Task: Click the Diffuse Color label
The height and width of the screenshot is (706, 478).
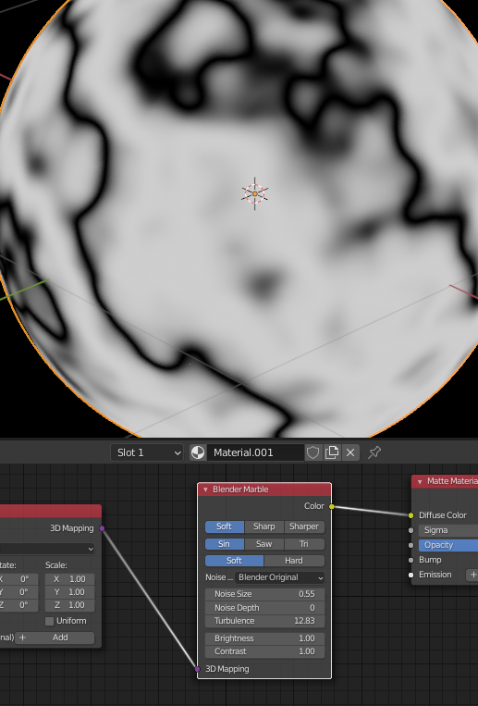Action: click(x=443, y=515)
